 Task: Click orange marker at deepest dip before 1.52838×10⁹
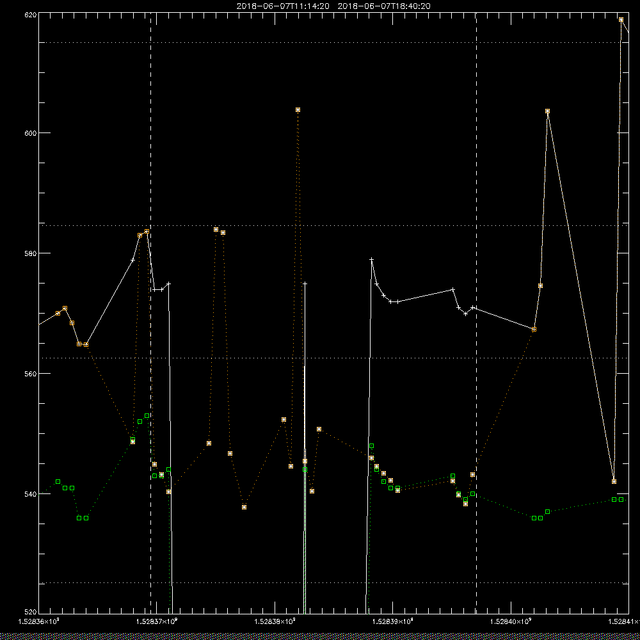click(x=244, y=508)
